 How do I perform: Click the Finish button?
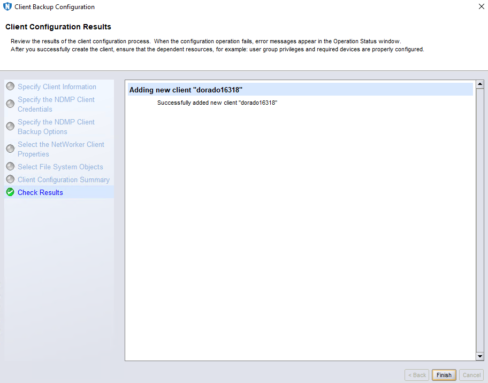click(x=444, y=375)
